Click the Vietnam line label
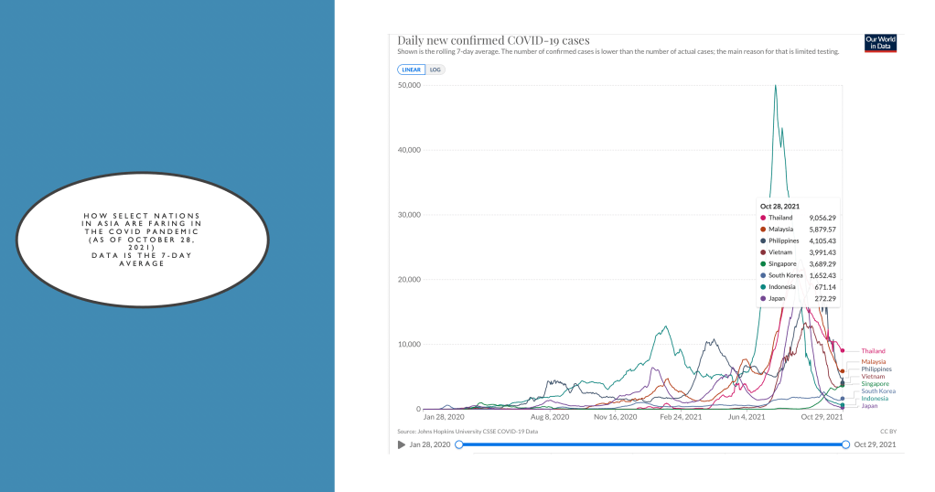 [x=873, y=377]
